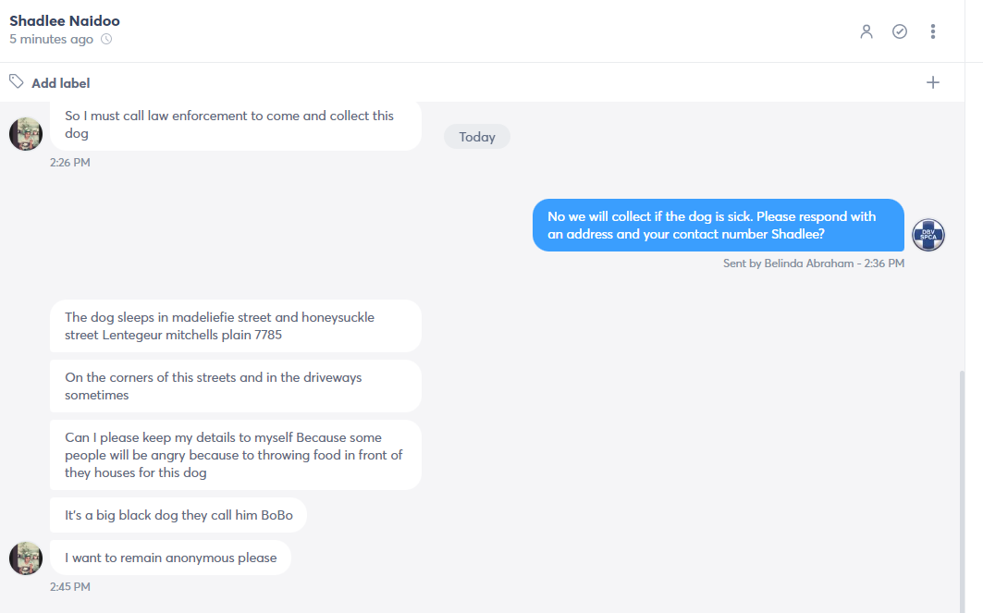Click the 'Sent by Belinda Abraham' caption
Screen dimensions: 983x613
[x=814, y=264]
